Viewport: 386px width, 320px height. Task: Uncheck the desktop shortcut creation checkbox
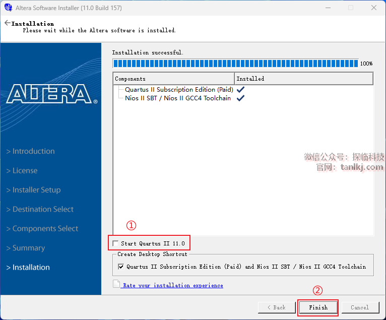121,267
